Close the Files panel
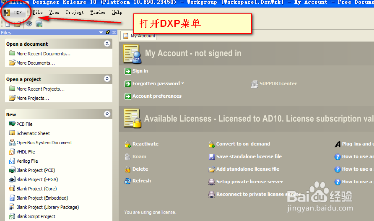The width and height of the screenshot is (374, 221). click(114, 32)
